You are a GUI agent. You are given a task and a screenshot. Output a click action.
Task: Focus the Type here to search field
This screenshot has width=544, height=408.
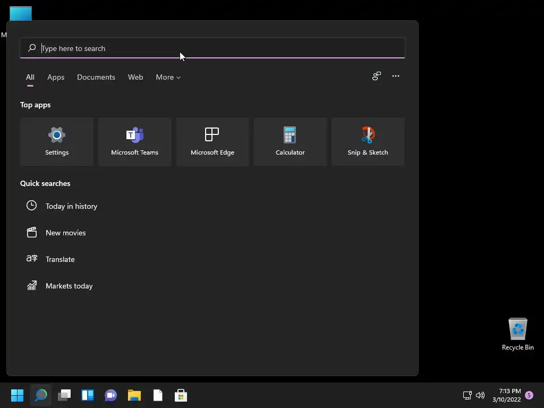pos(212,48)
